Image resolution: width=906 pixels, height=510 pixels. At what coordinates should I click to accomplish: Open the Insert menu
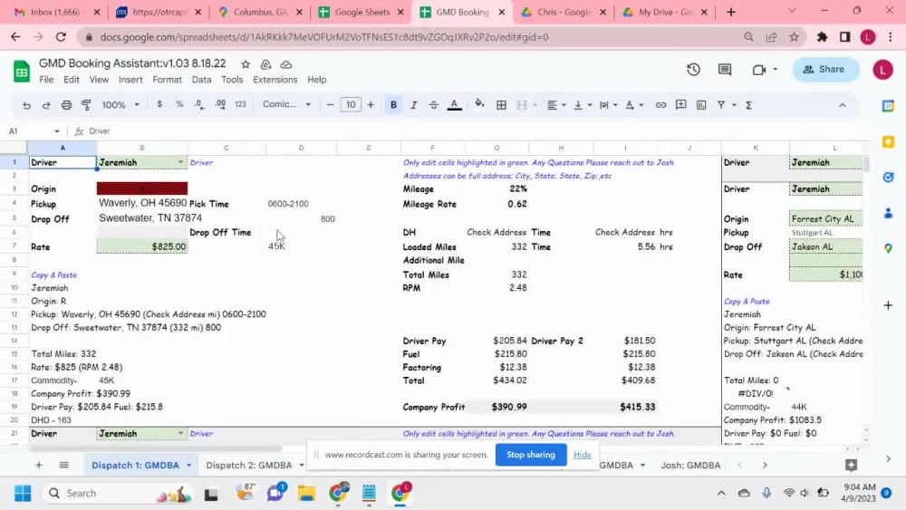pos(130,80)
